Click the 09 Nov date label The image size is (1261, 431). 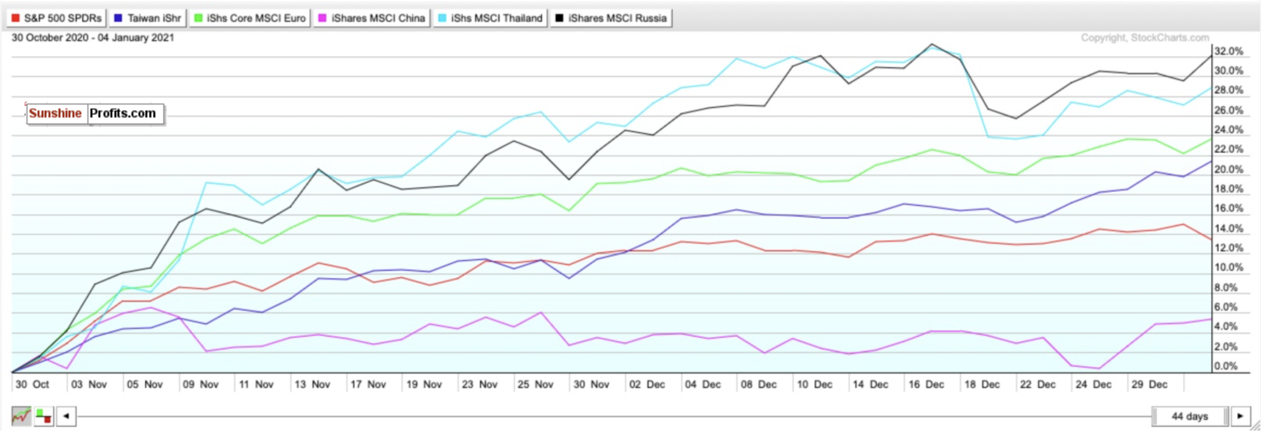point(201,385)
